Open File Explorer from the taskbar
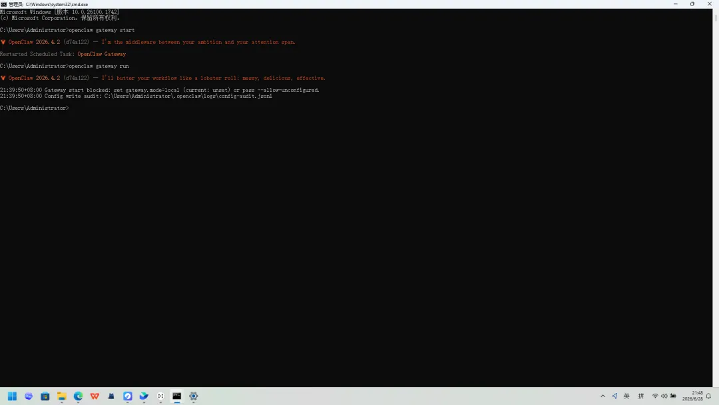 pos(61,396)
